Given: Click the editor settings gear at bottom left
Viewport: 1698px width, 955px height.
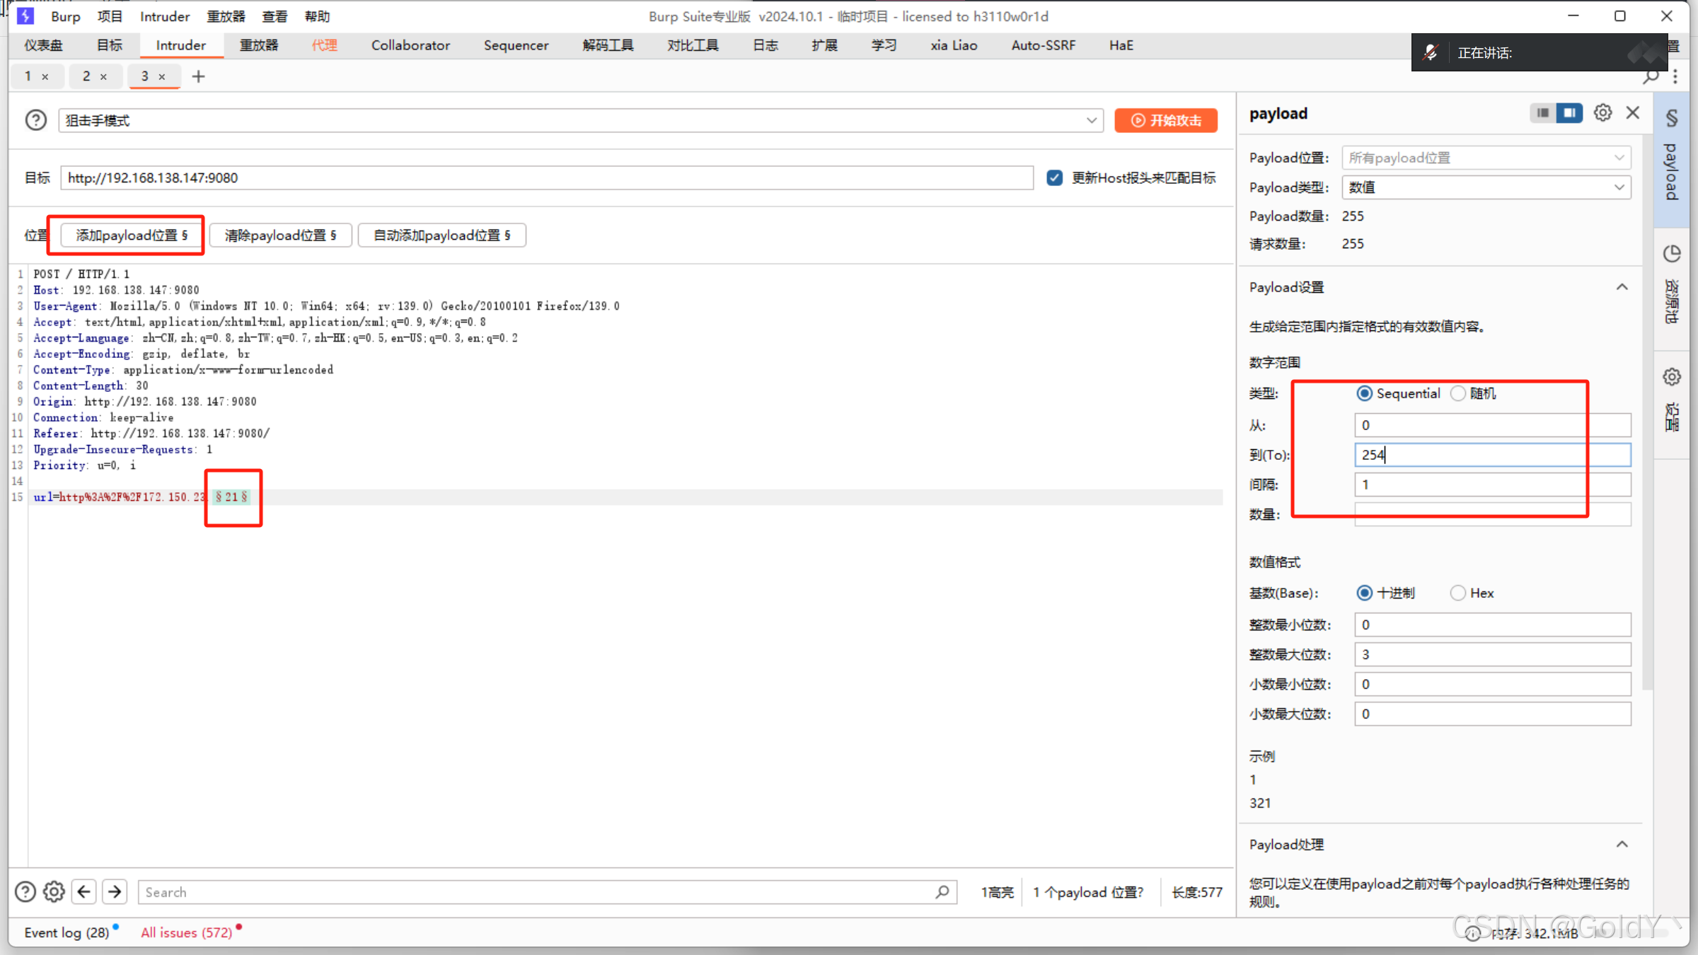Looking at the screenshot, I should 54,892.
